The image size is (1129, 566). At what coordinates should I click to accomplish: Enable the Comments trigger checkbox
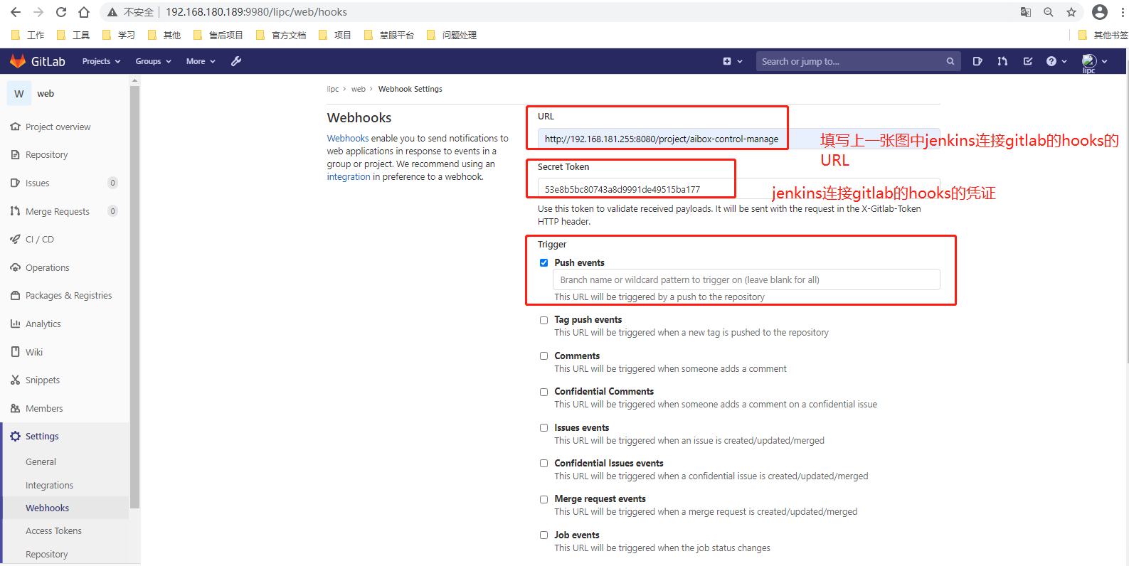pos(544,356)
